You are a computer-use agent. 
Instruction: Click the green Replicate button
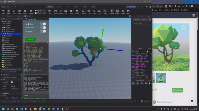coord(30,40)
